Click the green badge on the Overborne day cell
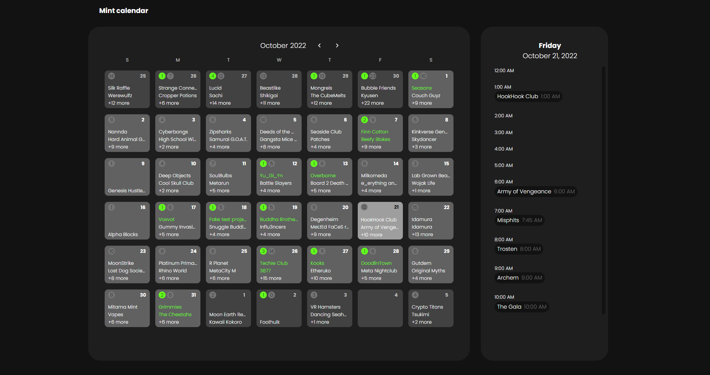The image size is (710, 375). pos(314,164)
